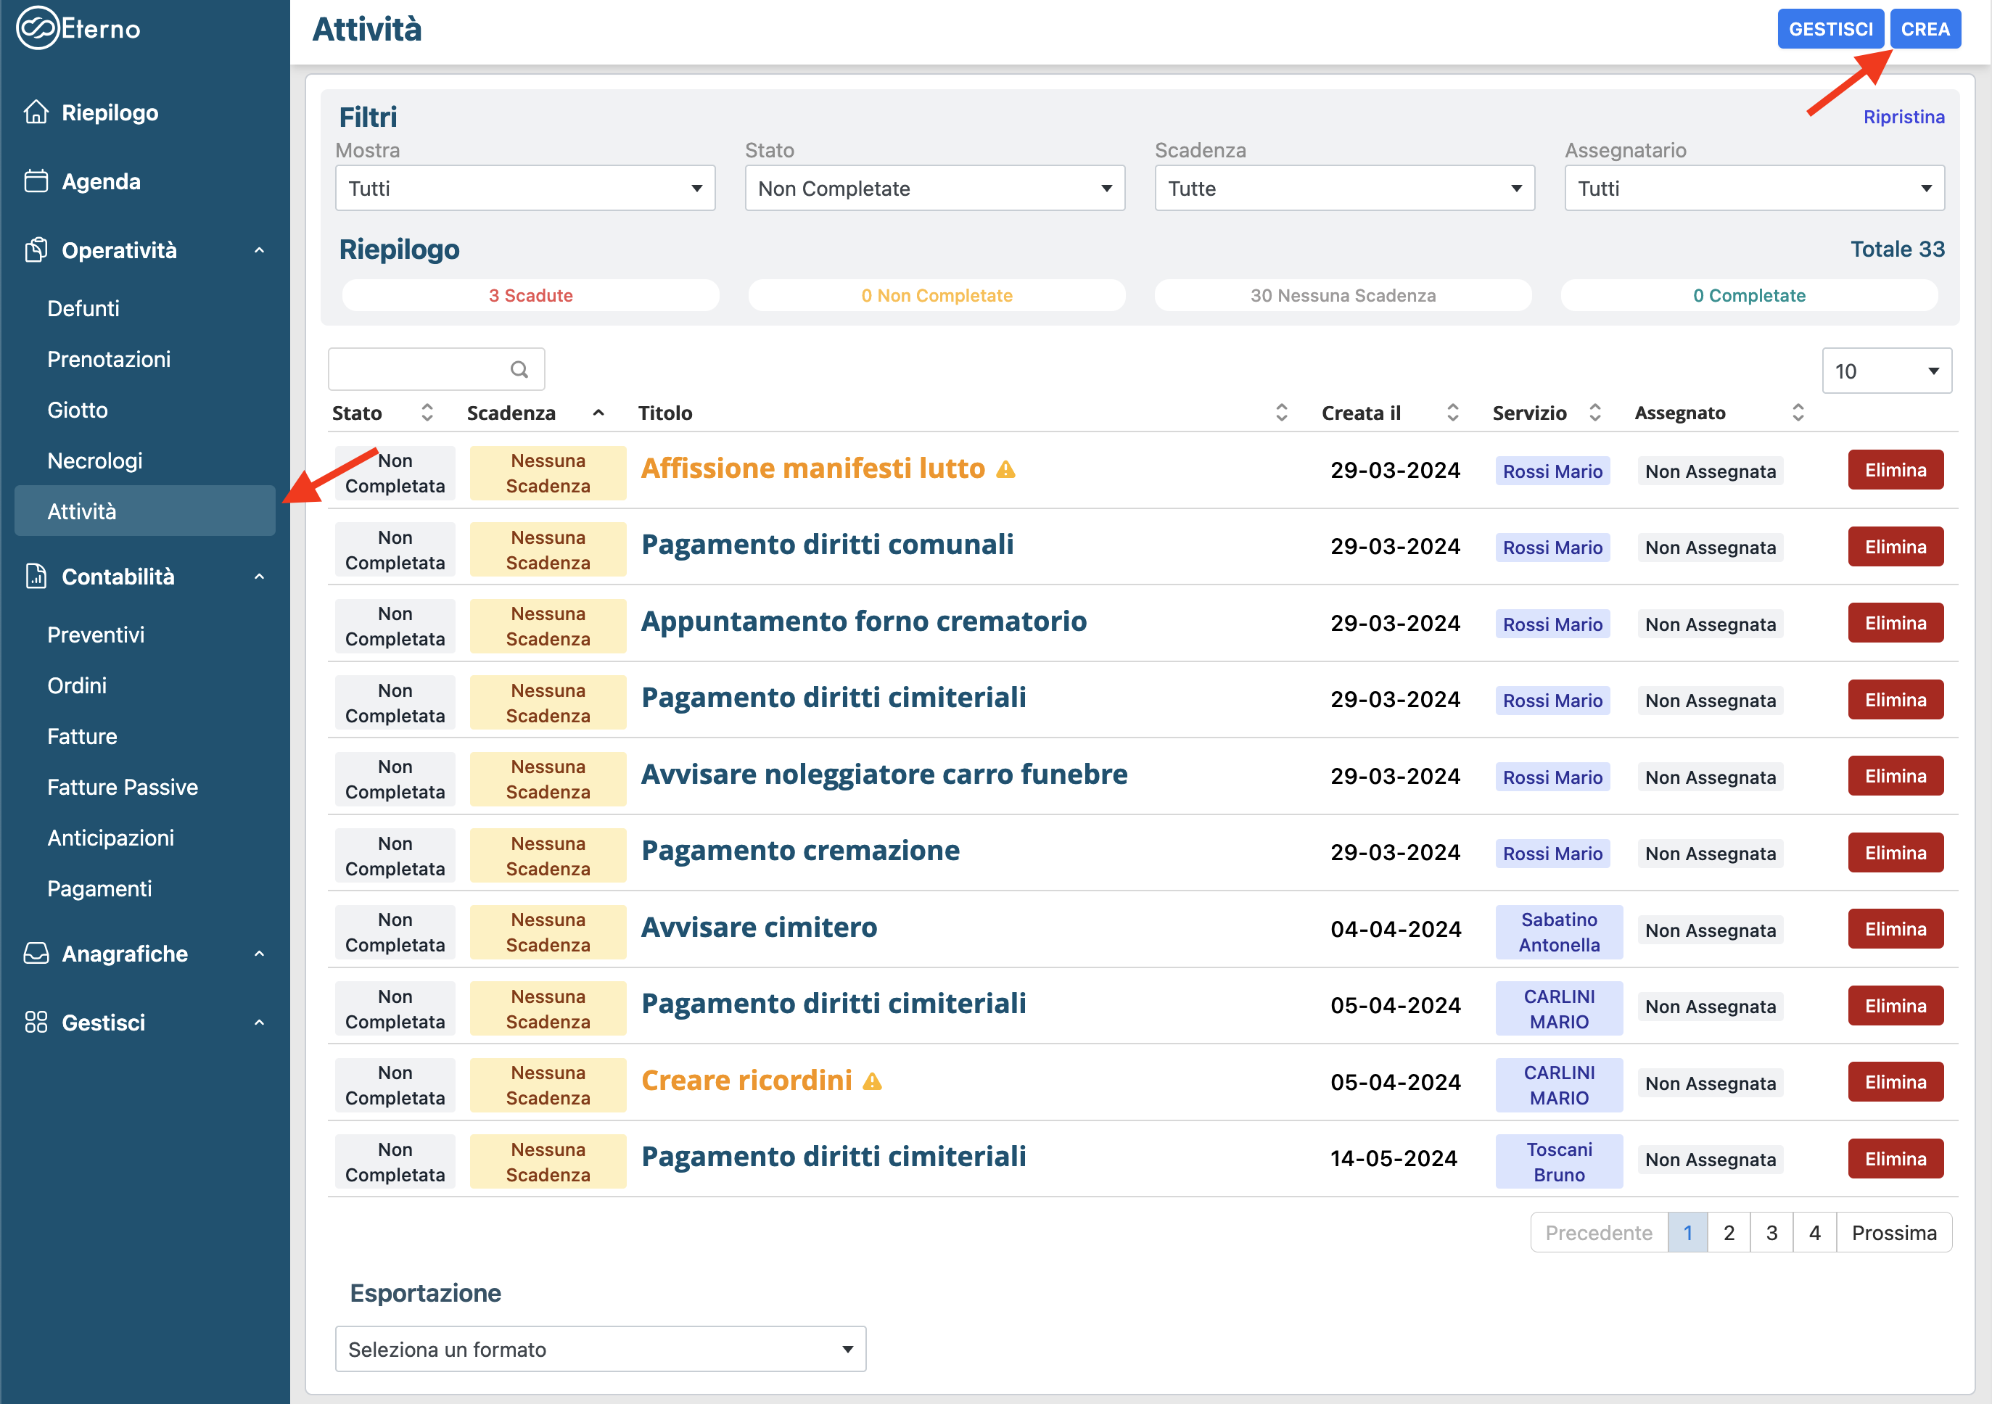This screenshot has height=1404, width=1992.
Task: Toggle sort order on Scadenza column
Action: 598,413
